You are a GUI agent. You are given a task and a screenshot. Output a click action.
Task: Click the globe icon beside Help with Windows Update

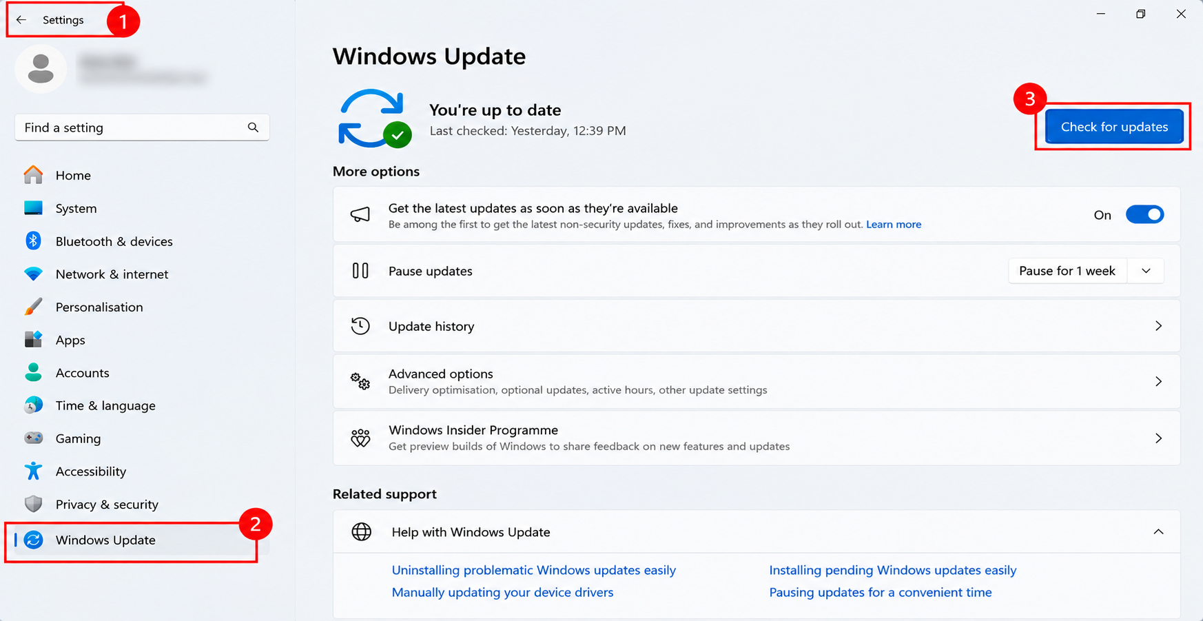point(362,531)
